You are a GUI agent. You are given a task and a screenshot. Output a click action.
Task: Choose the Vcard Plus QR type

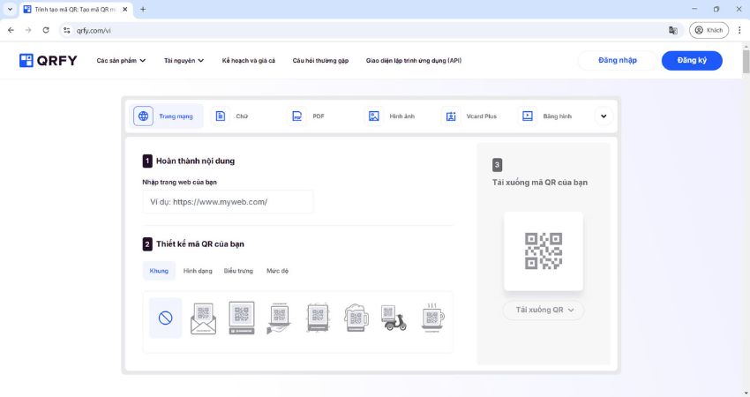tap(470, 116)
